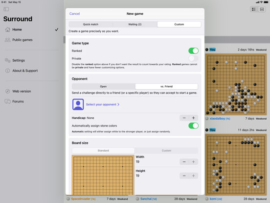270x203 pixels.
Task: Choose the Open opponent option
Action: 103,86
